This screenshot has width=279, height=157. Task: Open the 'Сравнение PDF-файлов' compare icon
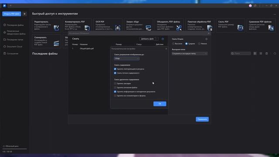(271, 28)
